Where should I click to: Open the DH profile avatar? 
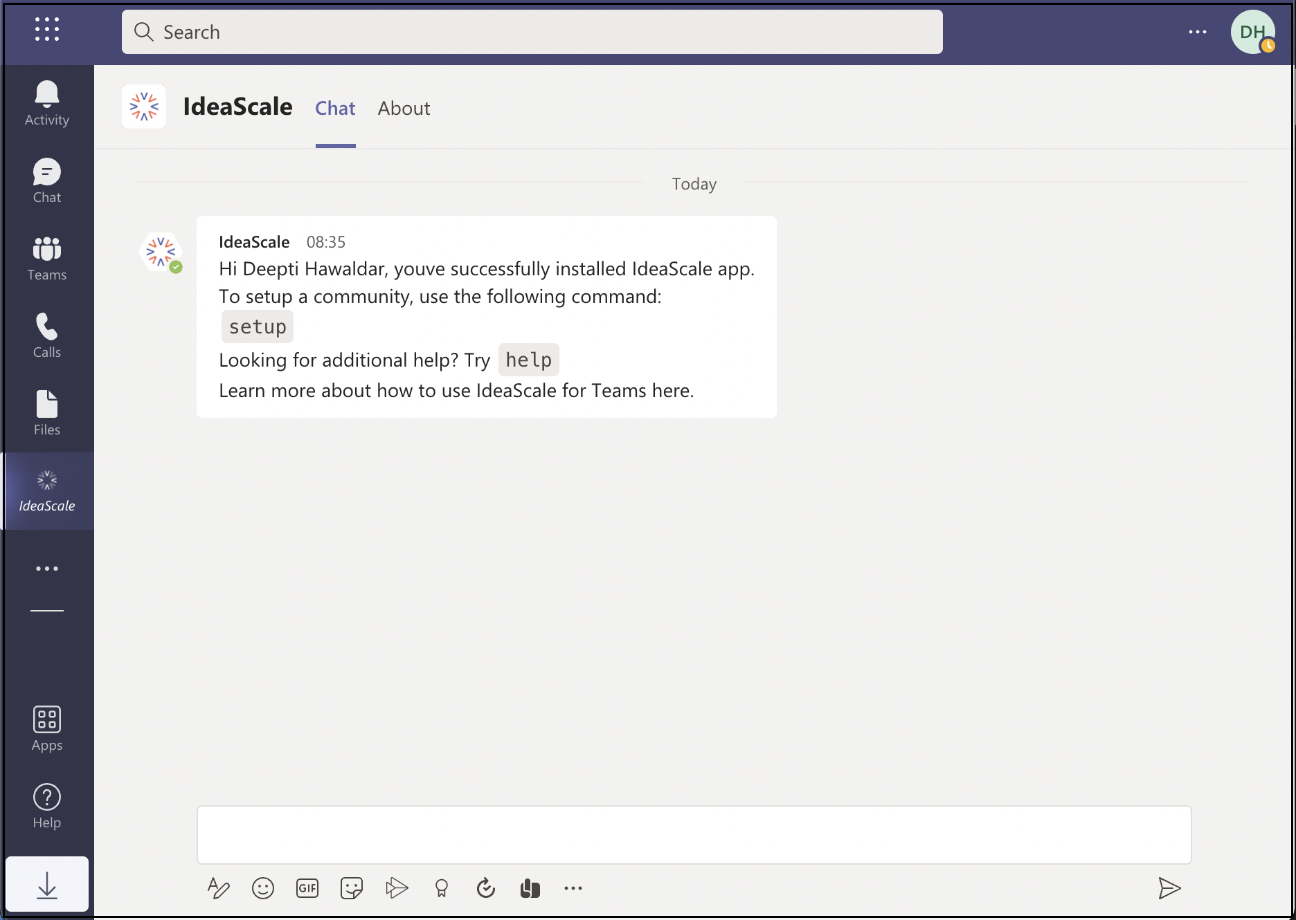click(x=1252, y=32)
